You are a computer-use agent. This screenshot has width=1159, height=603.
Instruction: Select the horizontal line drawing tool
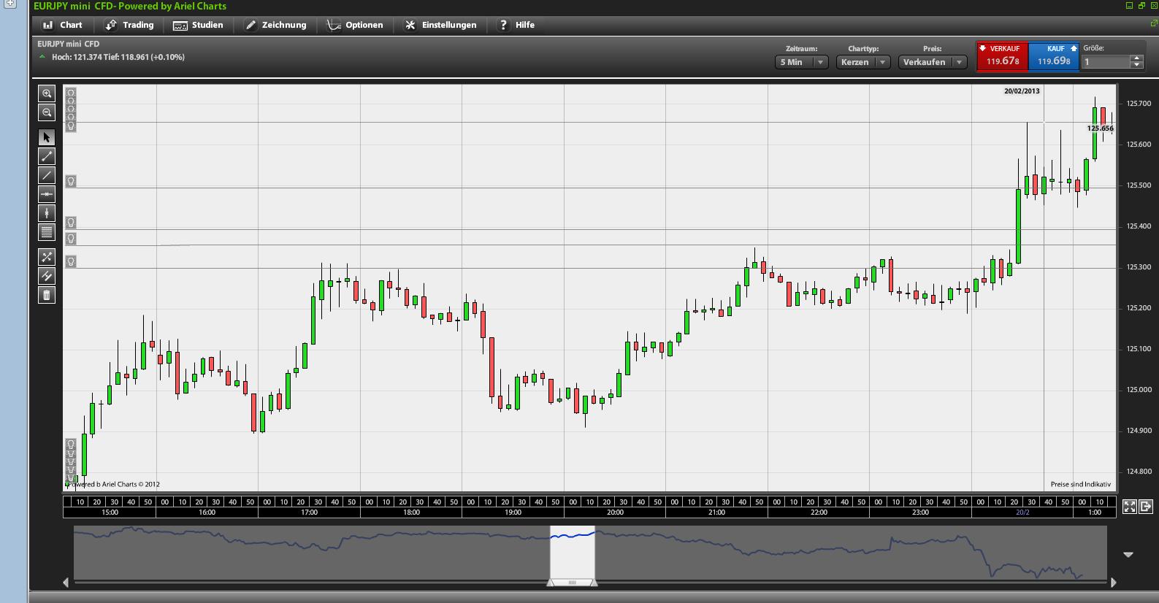coord(47,194)
